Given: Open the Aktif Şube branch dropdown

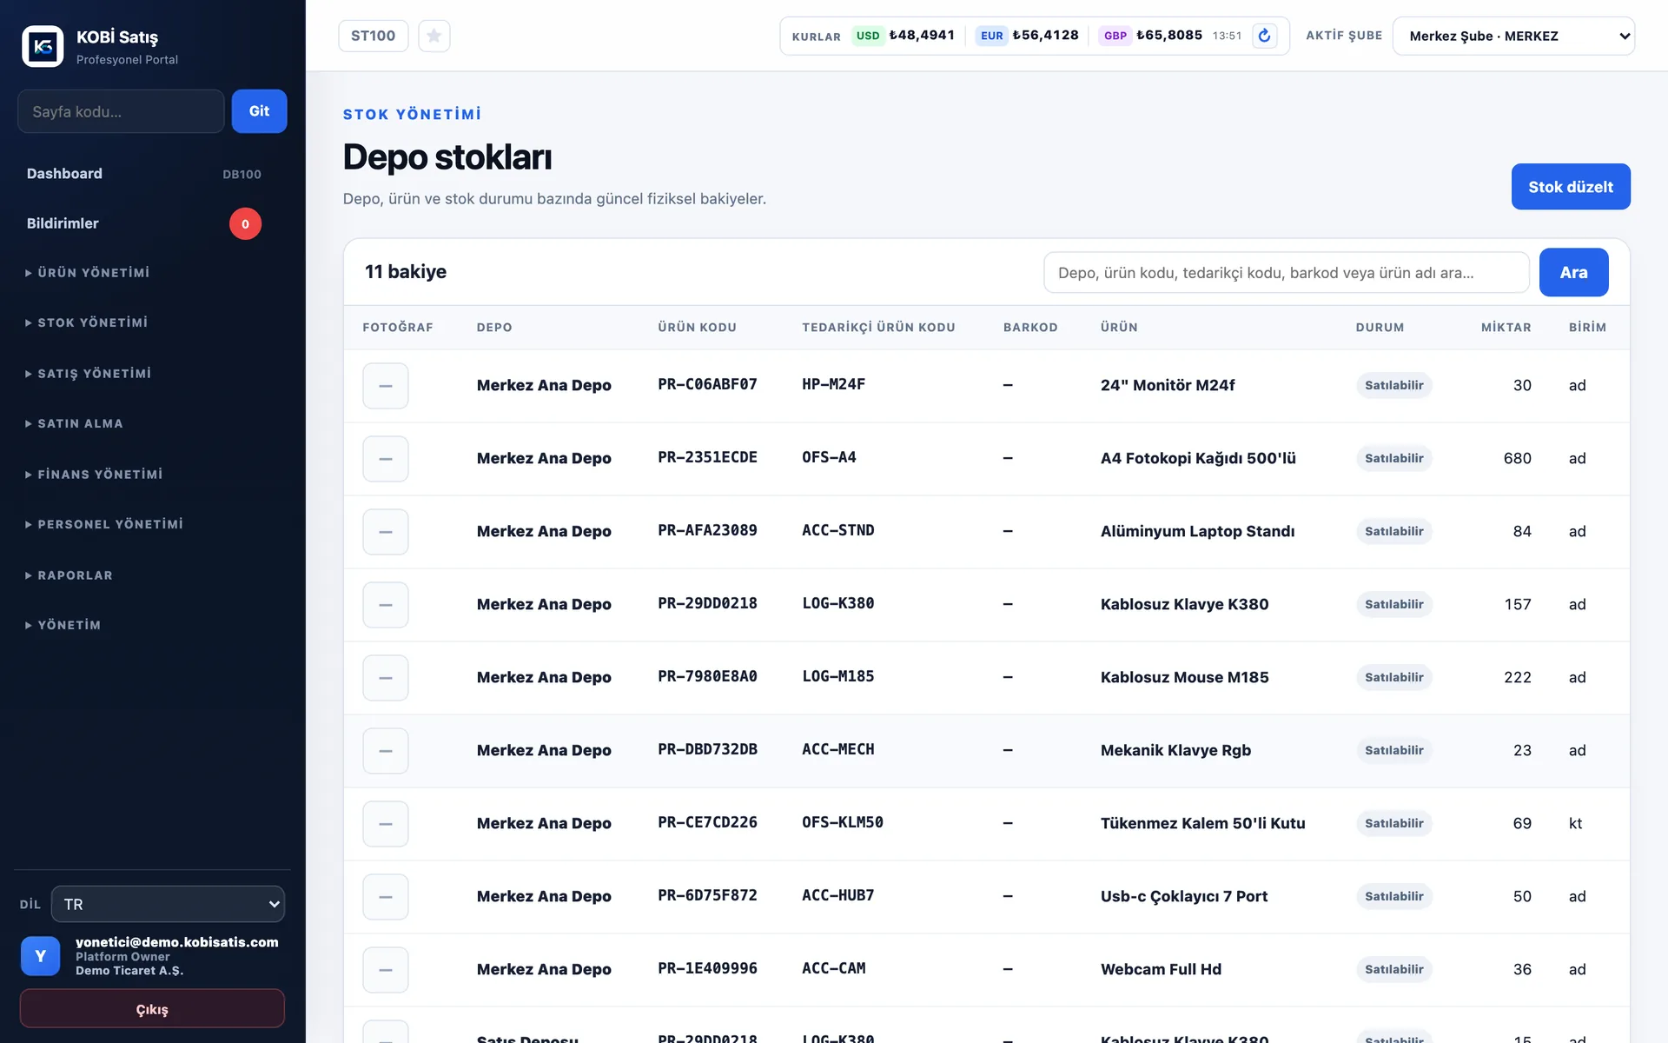Looking at the screenshot, I should click(1513, 36).
